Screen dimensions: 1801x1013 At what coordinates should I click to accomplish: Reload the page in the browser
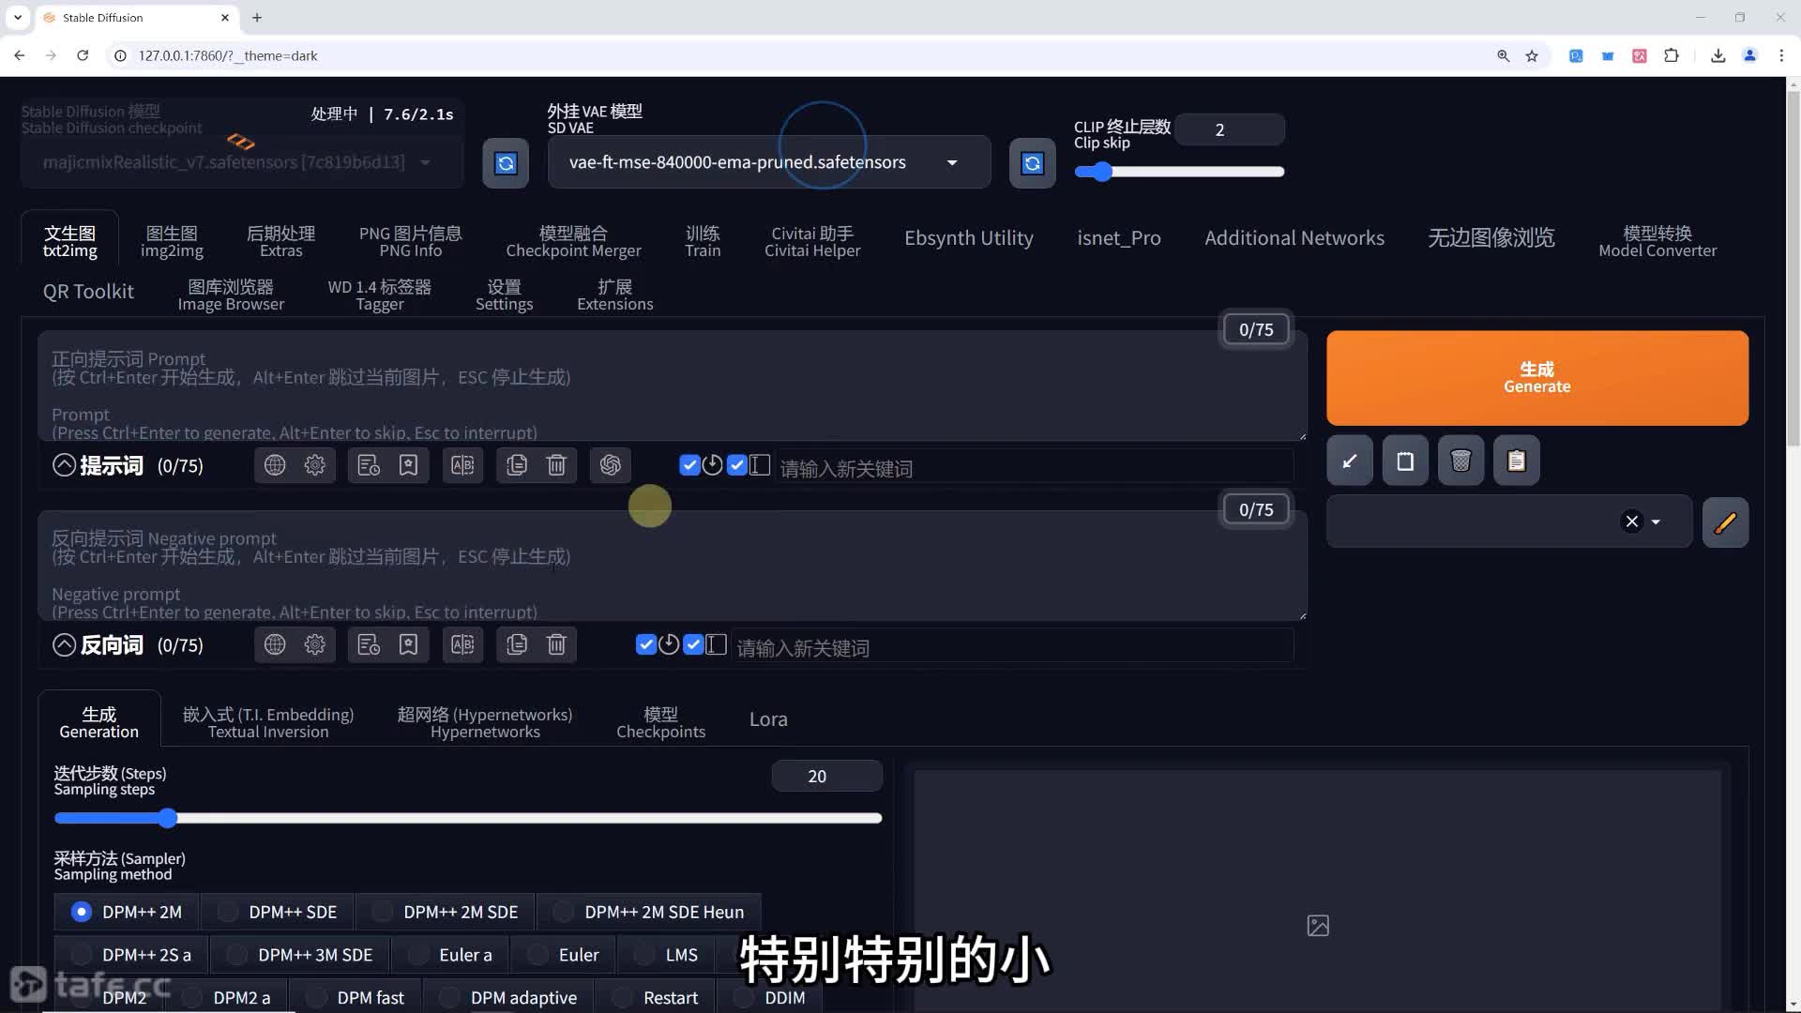click(x=83, y=55)
